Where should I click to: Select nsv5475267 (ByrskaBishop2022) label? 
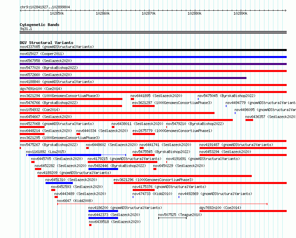tap(49, 145)
